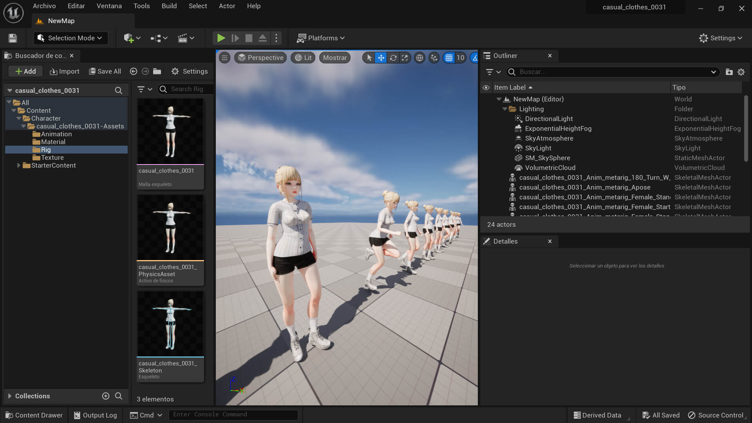This screenshot has height=423, width=752.
Task: Open the Content Drawer
Action: click(x=34, y=415)
